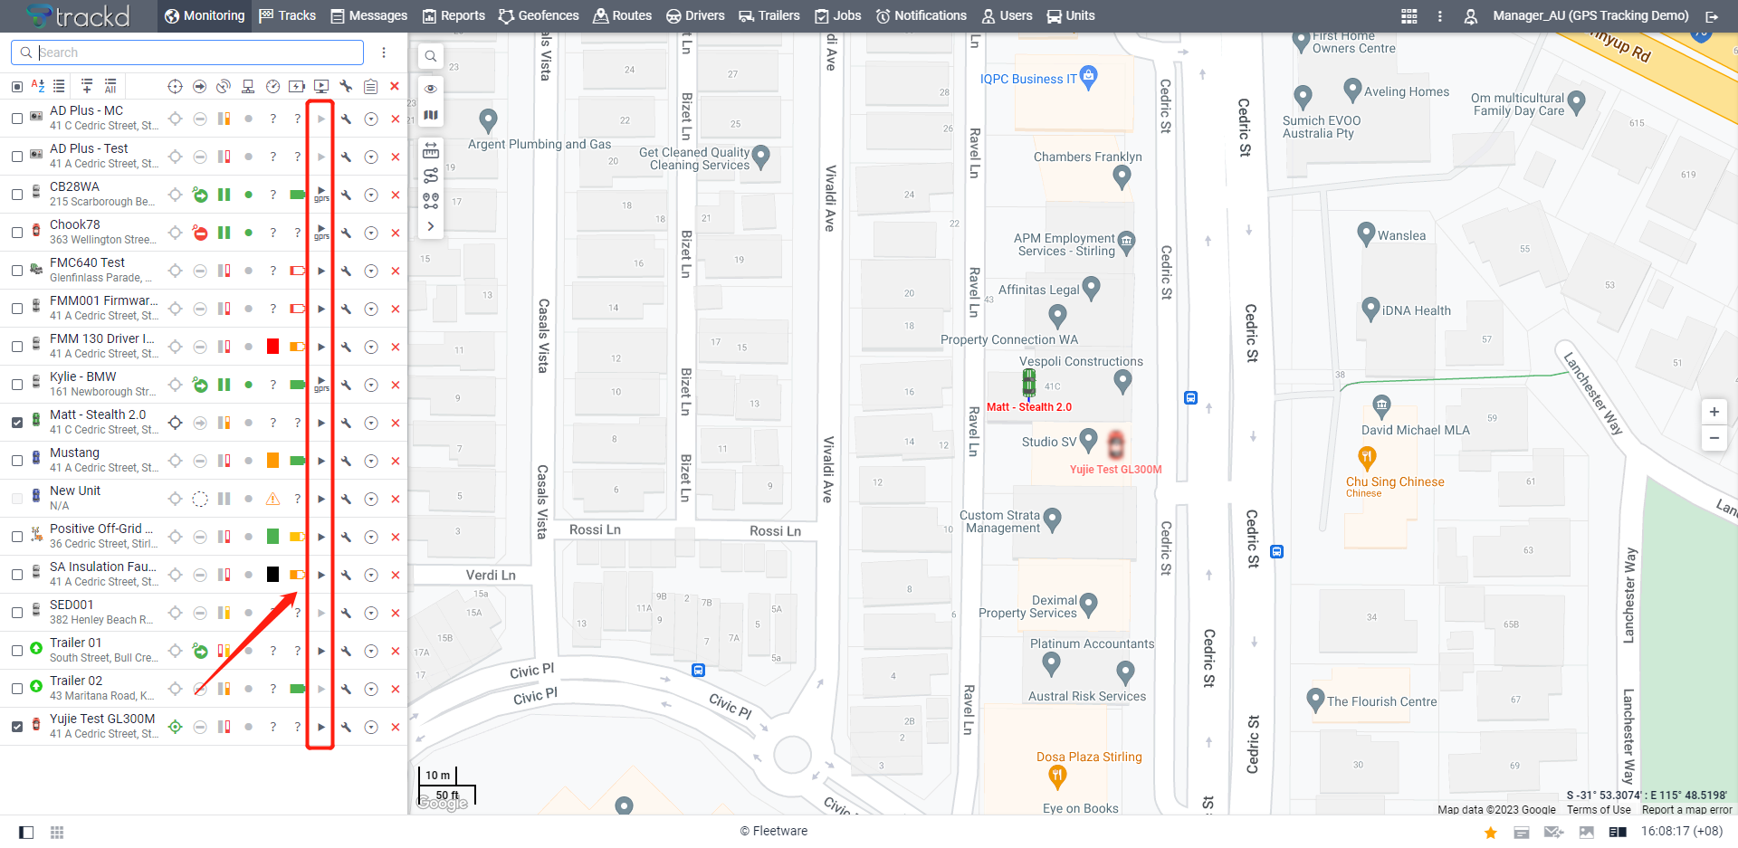Click the Search units field
The height and width of the screenshot is (848, 1738).
(187, 52)
